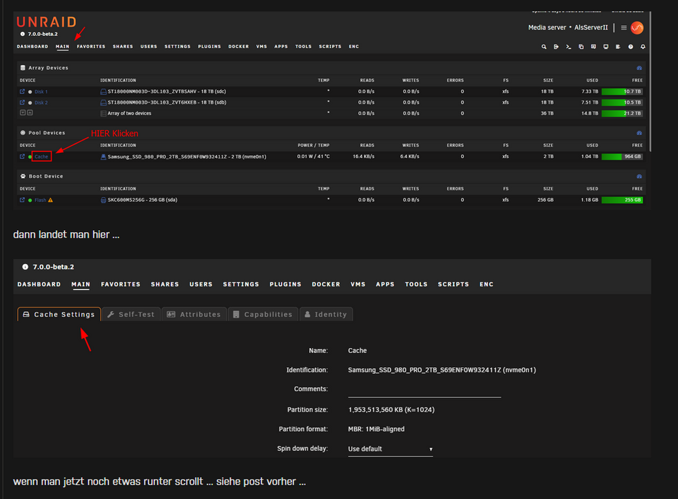
Task: Toggle Disk 2 status indicator dot
Action: click(30, 103)
